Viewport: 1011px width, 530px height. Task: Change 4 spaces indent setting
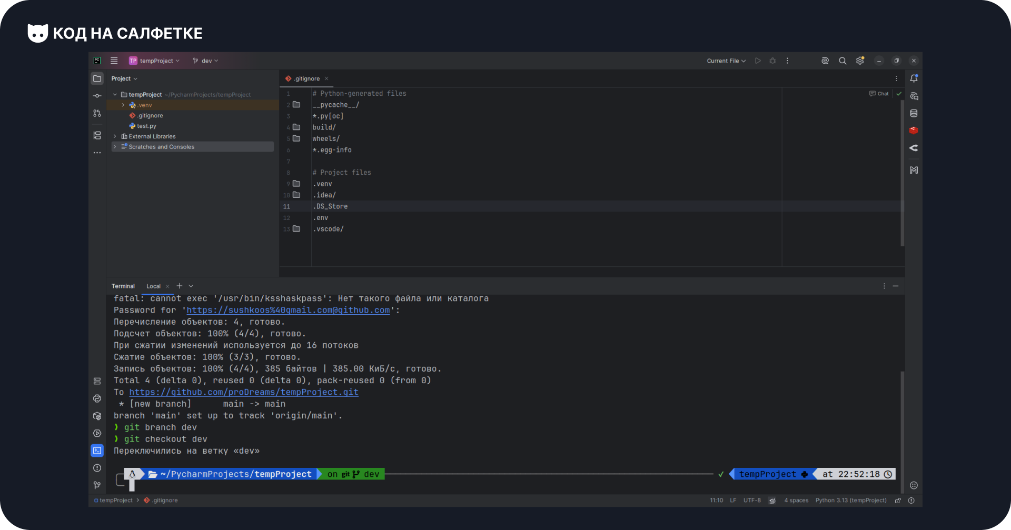[796, 501]
